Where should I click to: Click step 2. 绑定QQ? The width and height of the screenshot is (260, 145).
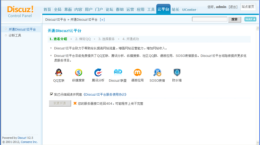[x=83, y=39]
